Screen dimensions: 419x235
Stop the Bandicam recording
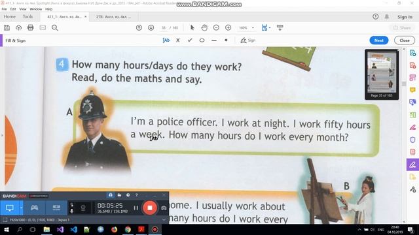pos(150,208)
